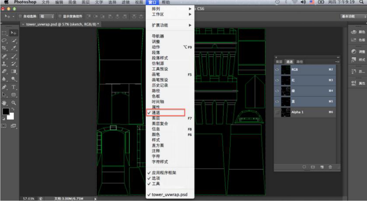This screenshot has height=201, width=367.
Task: Select the Pen tool
Action: [x=4, y=87]
